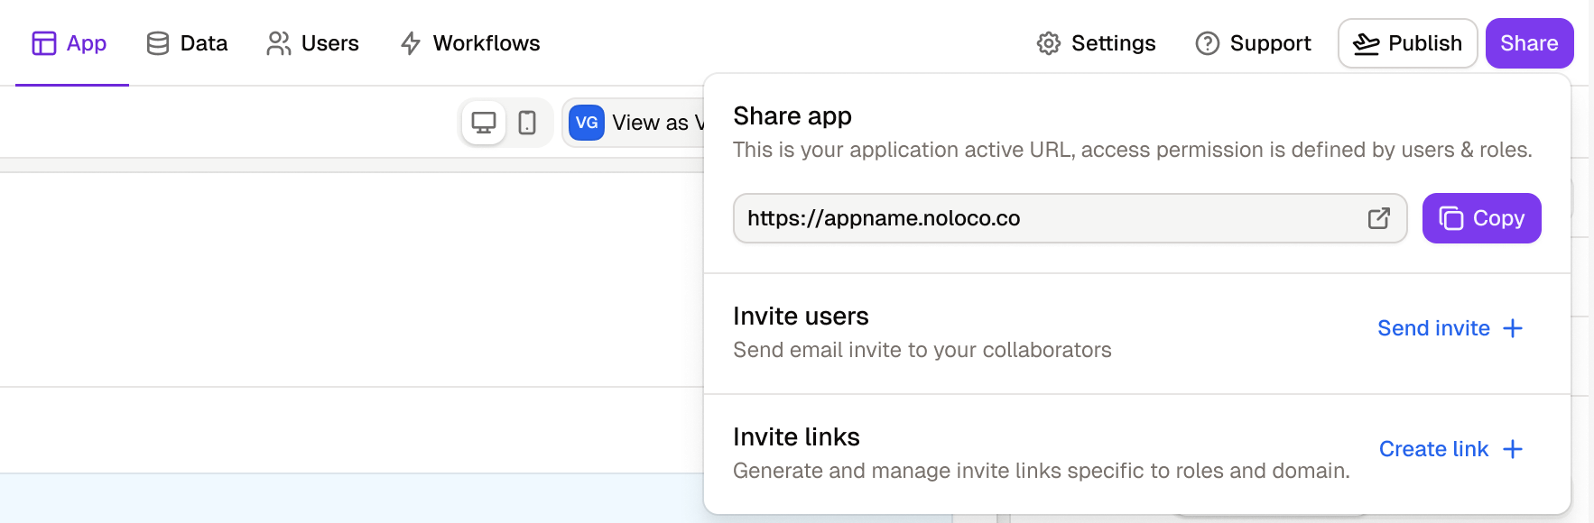This screenshot has height=523, width=1594.
Task: Click the Data database icon
Action: point(158,43)
